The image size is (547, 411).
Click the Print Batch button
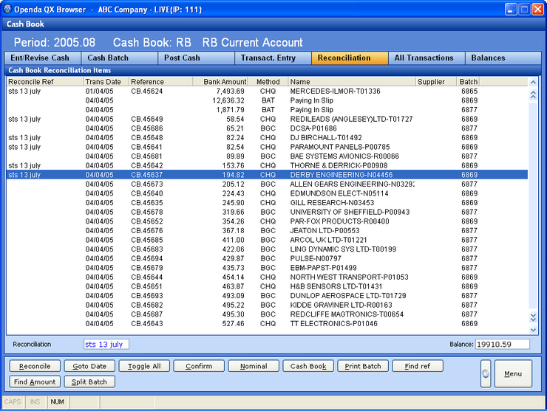tap(363, 366)
